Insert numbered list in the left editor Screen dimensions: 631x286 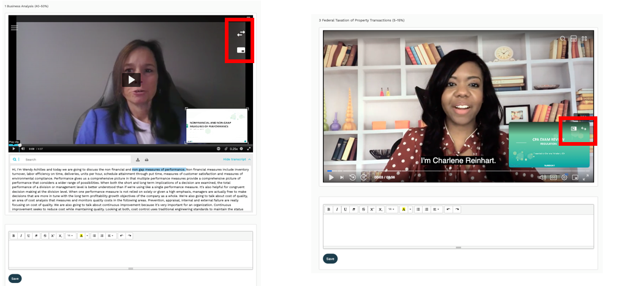point(102,236)
